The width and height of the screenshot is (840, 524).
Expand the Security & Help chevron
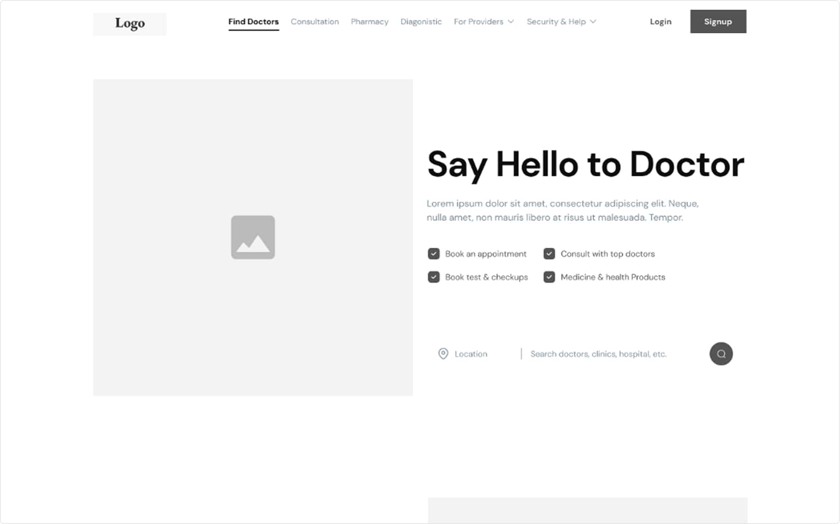(593, 21)
